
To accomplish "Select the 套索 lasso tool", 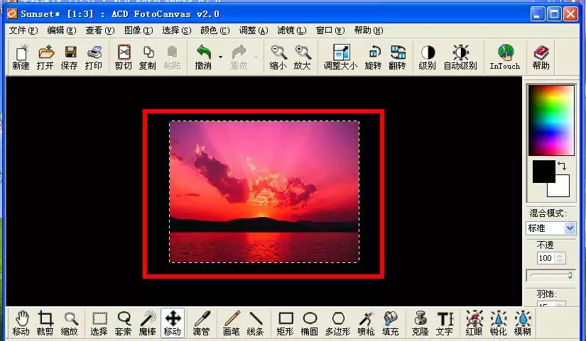I will [124, 323].
